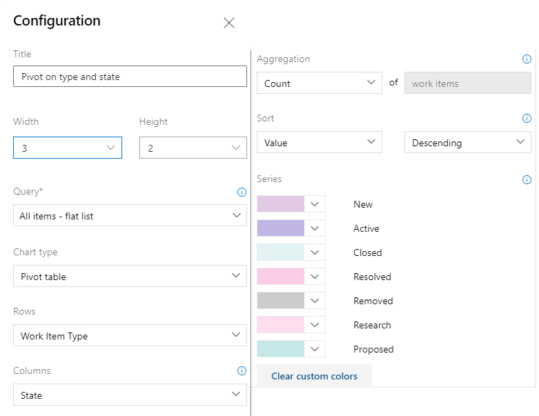Open the Rows dropdown for Work Item Type
The width and height of the screenshot is (539, 416).
[x=130, y=335]
